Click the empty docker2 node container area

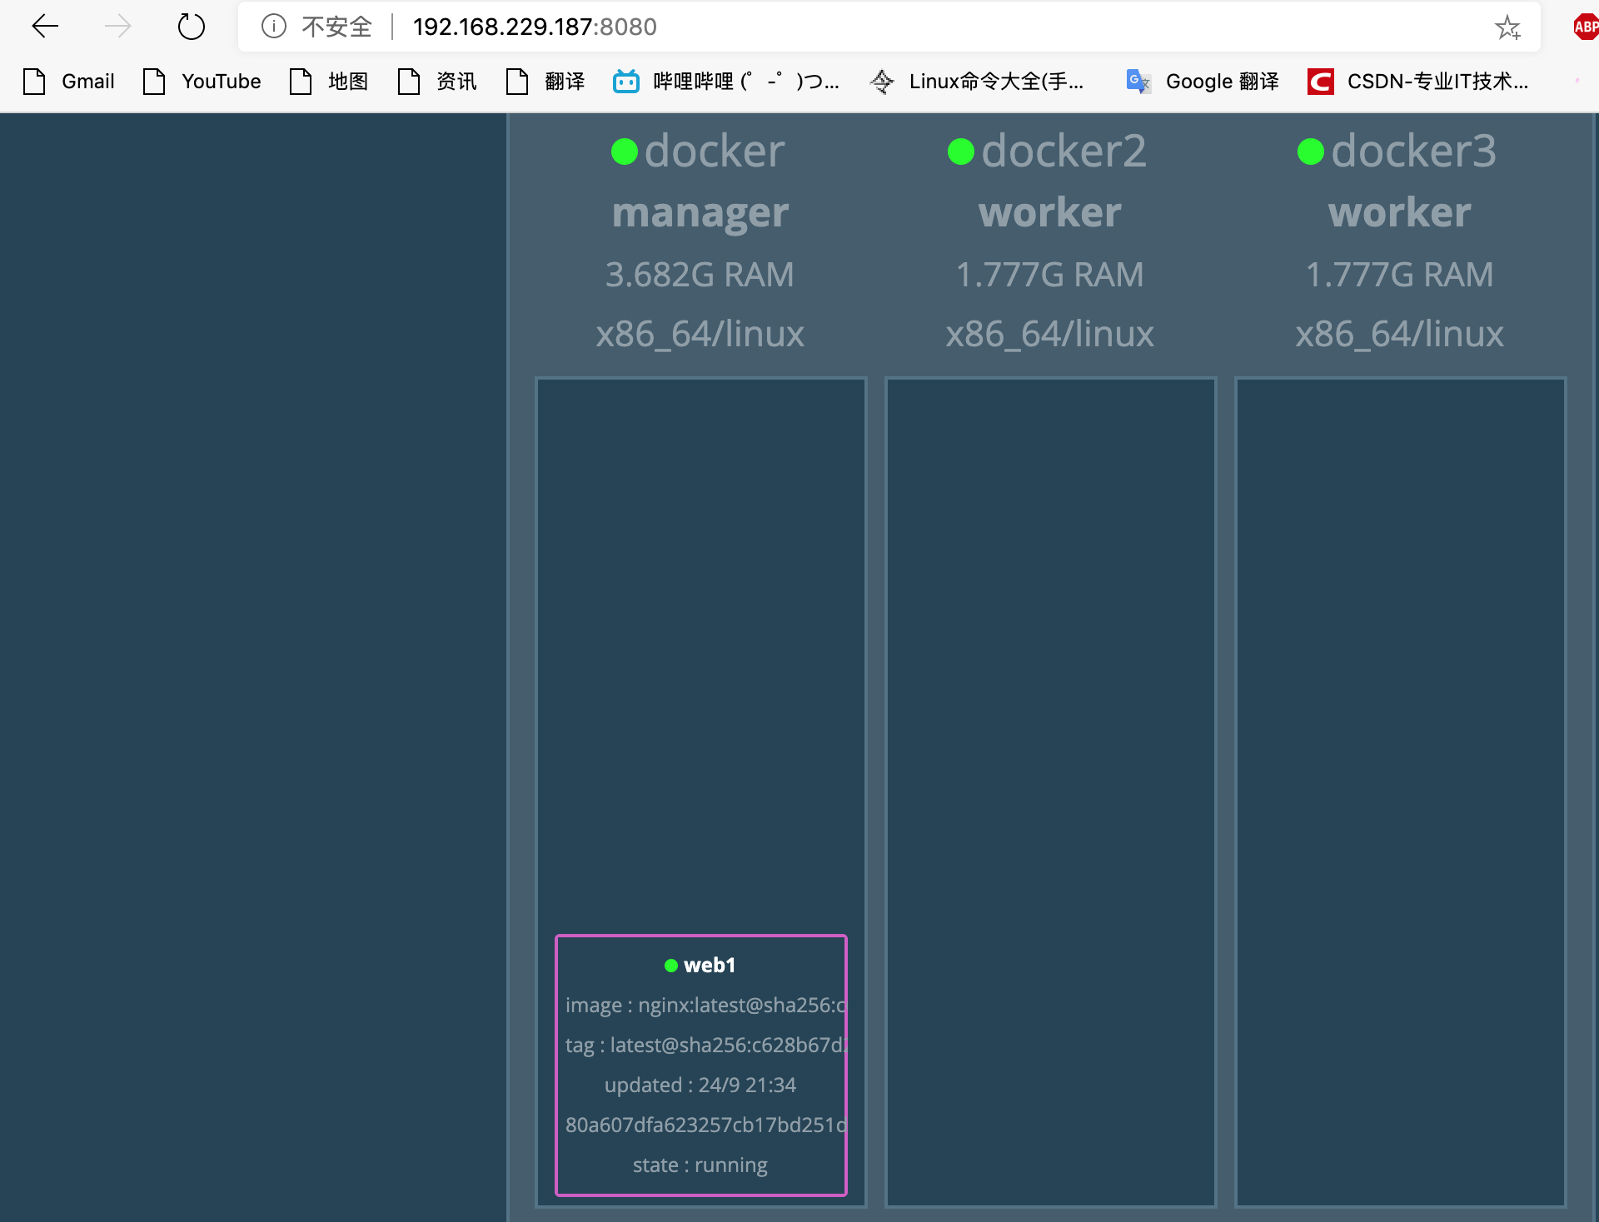[x=1050, y=792]
